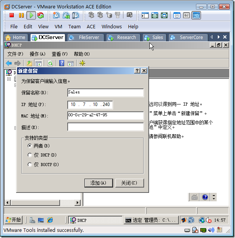Switch to the Research tab

(123, 37)
